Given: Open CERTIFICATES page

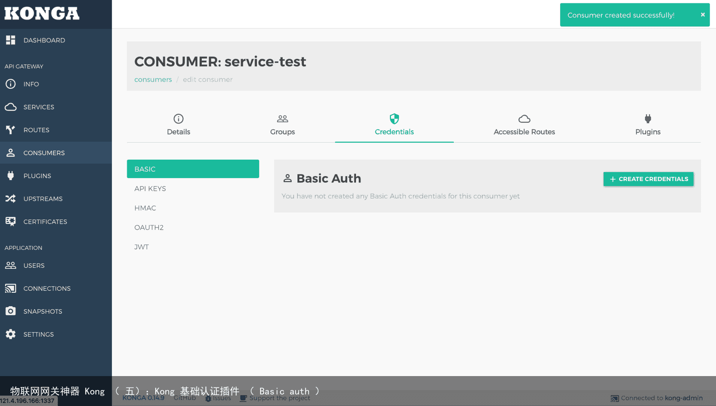Looking at the screenshot, I should pos(56,221).
